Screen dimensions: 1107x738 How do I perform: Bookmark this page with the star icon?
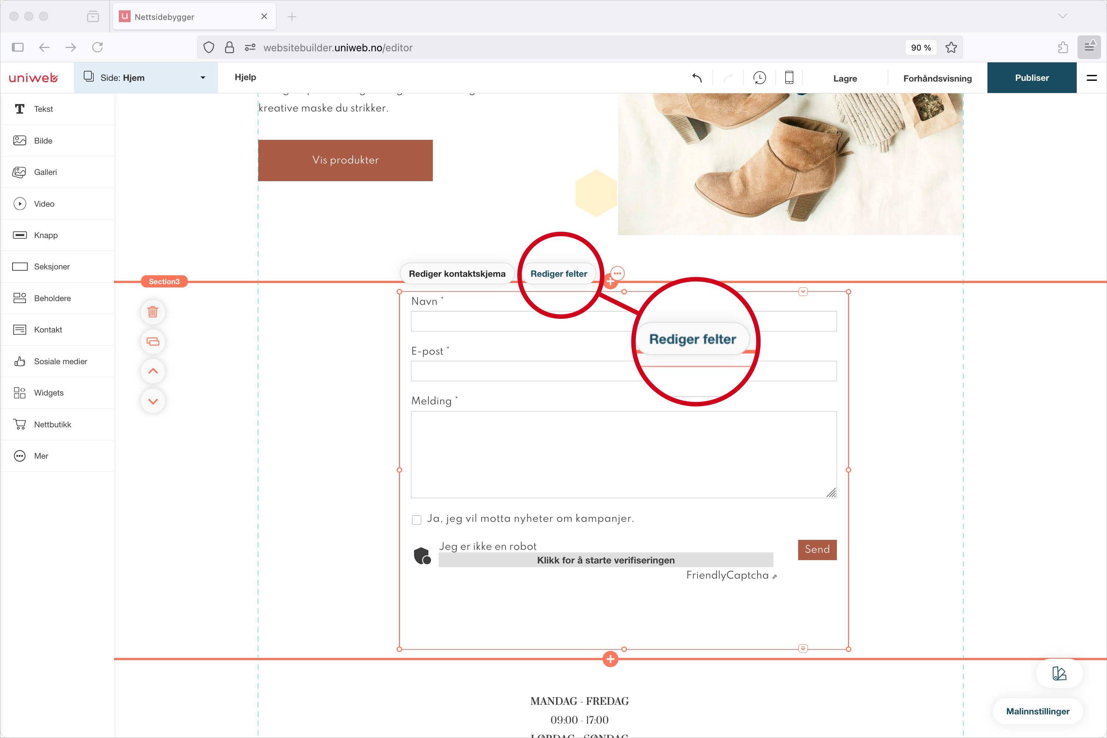pyautogui.click(x=951, y=48)
